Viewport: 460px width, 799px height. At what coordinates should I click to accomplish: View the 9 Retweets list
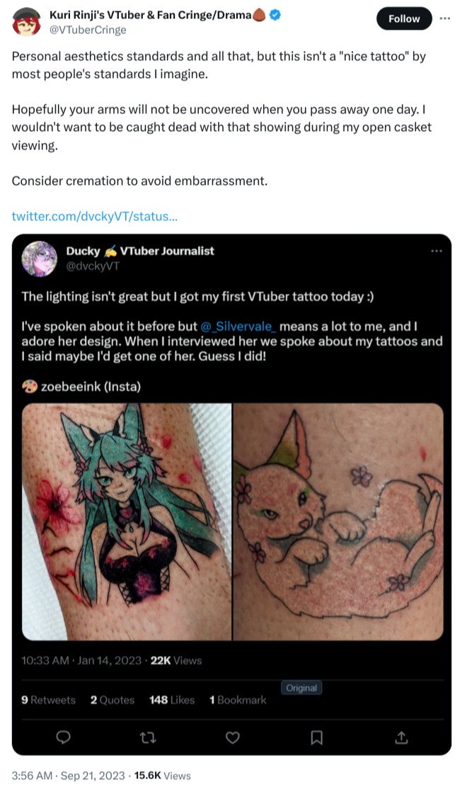coord(48,700)
